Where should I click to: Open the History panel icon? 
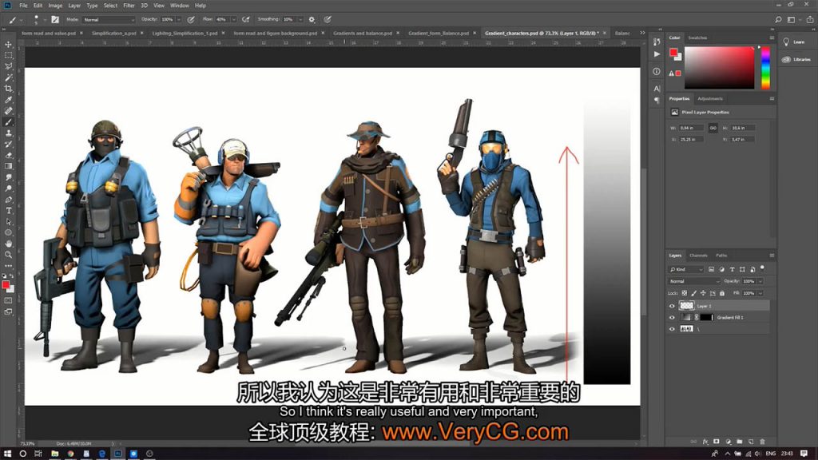click(x=657, y=42)
